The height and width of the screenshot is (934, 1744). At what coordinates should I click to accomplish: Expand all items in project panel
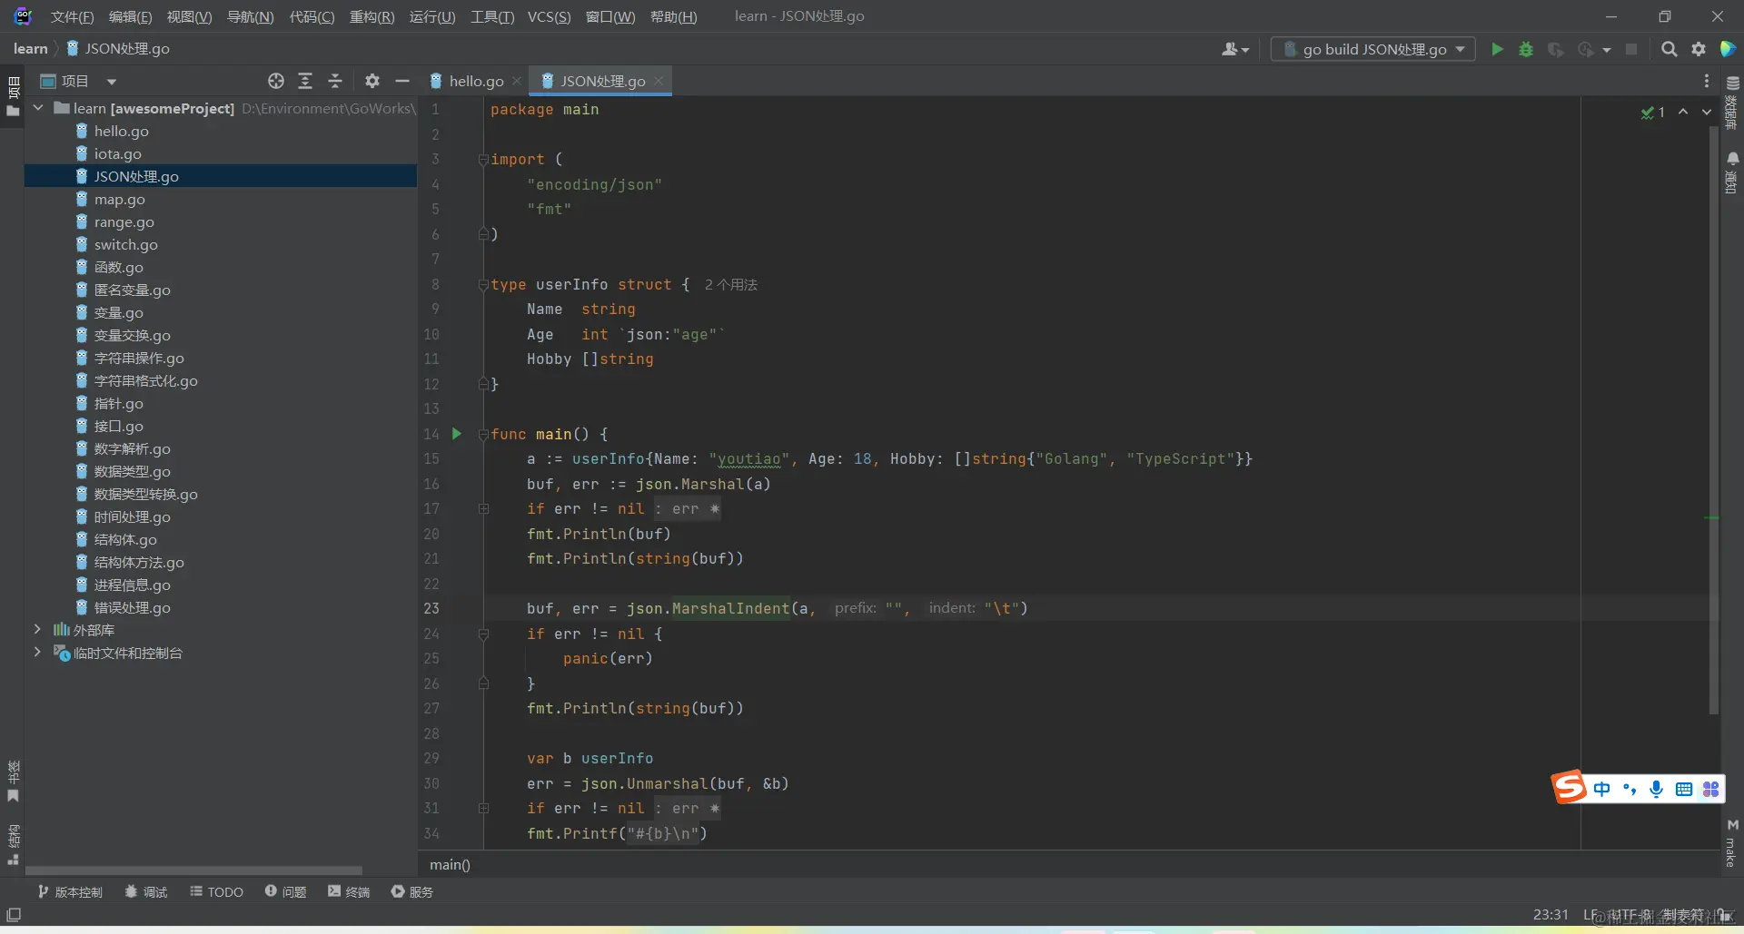point(305,81)
